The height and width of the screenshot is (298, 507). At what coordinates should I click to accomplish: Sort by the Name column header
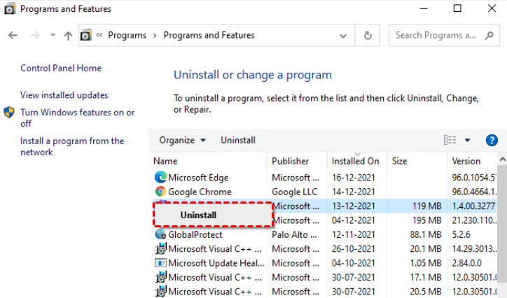tap(165, 161)
